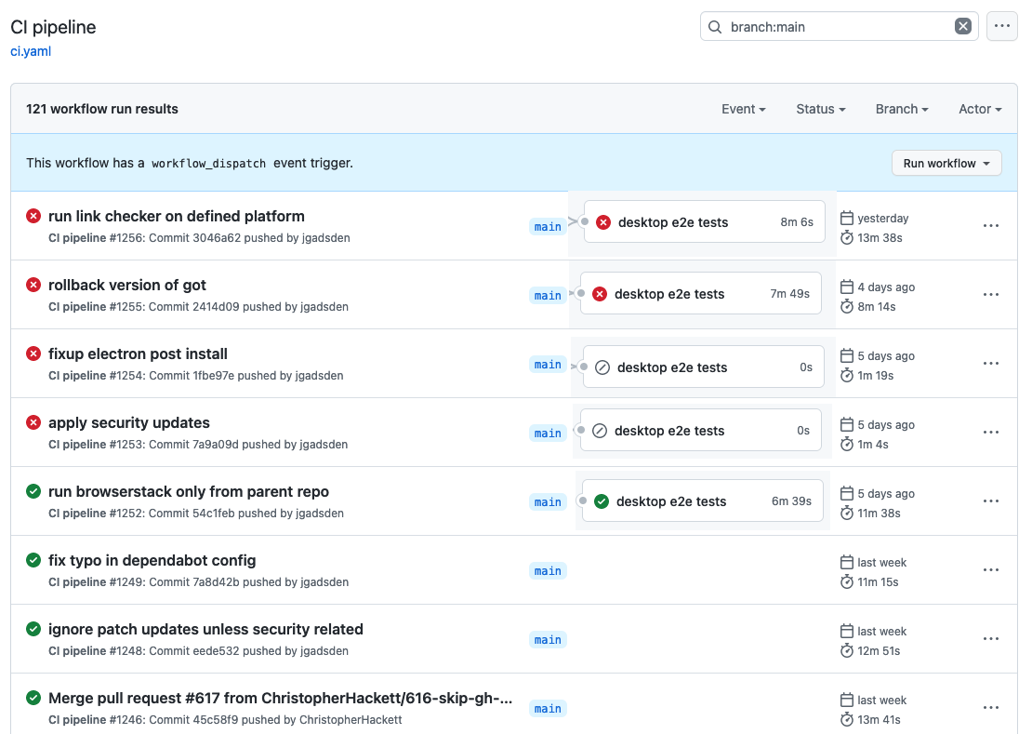Image resolution: width=1032 pixels, height=734 pixels.
Task: Open the Run workflow dropdown
Action: [x=946, y=163]
